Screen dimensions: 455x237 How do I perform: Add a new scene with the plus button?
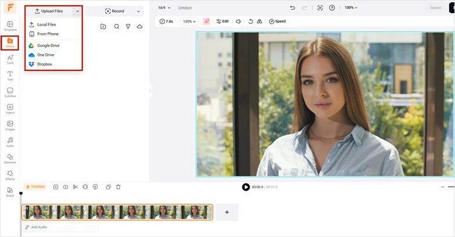click(227, 212)
